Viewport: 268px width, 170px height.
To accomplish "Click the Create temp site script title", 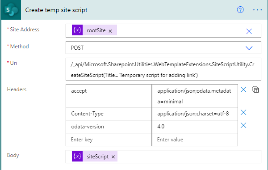I will pos(56,10).
